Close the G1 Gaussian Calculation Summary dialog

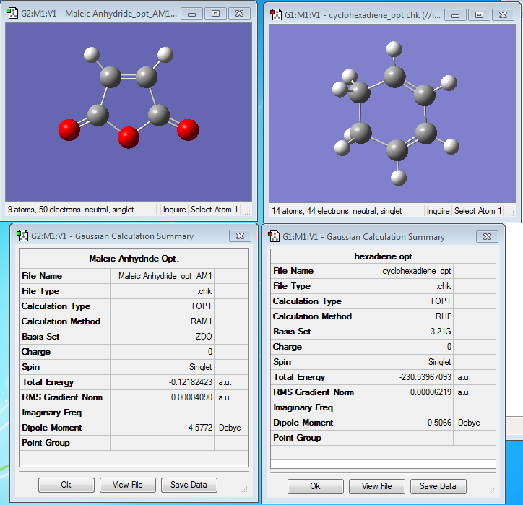coord(487,236)
